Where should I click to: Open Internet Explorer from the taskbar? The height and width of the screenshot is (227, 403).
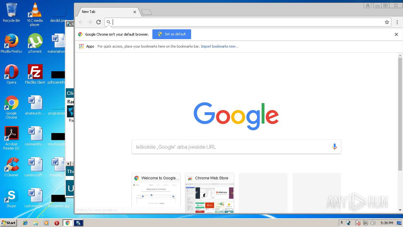tap(25, 223)
